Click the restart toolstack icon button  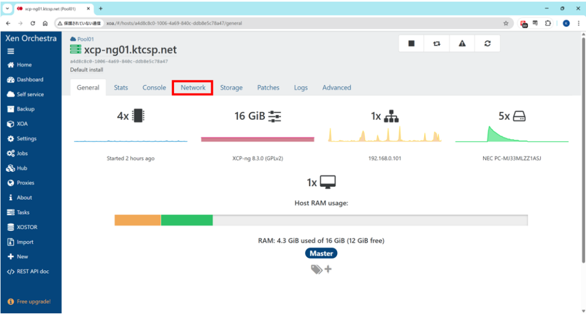tap(437, 44)
